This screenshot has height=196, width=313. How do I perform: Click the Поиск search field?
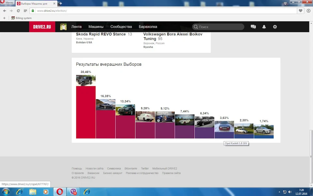coord(218,27)
